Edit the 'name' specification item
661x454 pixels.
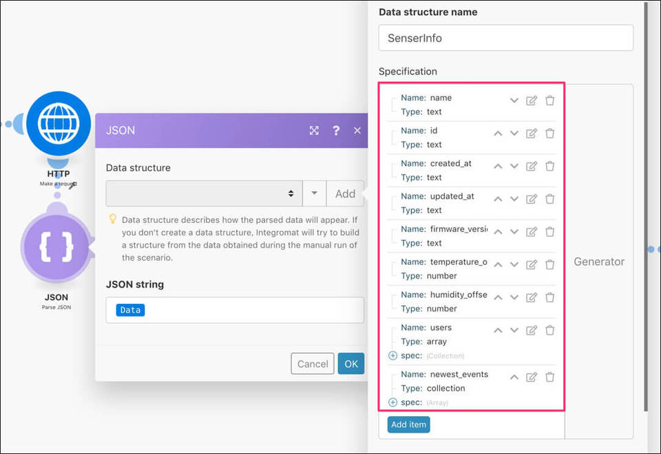[x=532, y=100]
